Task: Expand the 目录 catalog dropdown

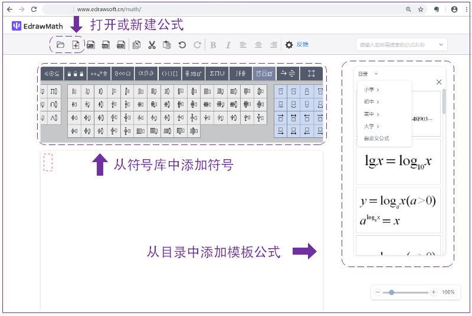Action: click(367, 74)
